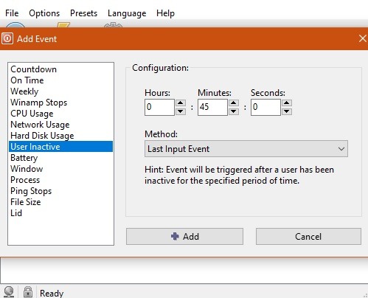
Task: Select User Inactive event type
Action: tap(60, 147)
